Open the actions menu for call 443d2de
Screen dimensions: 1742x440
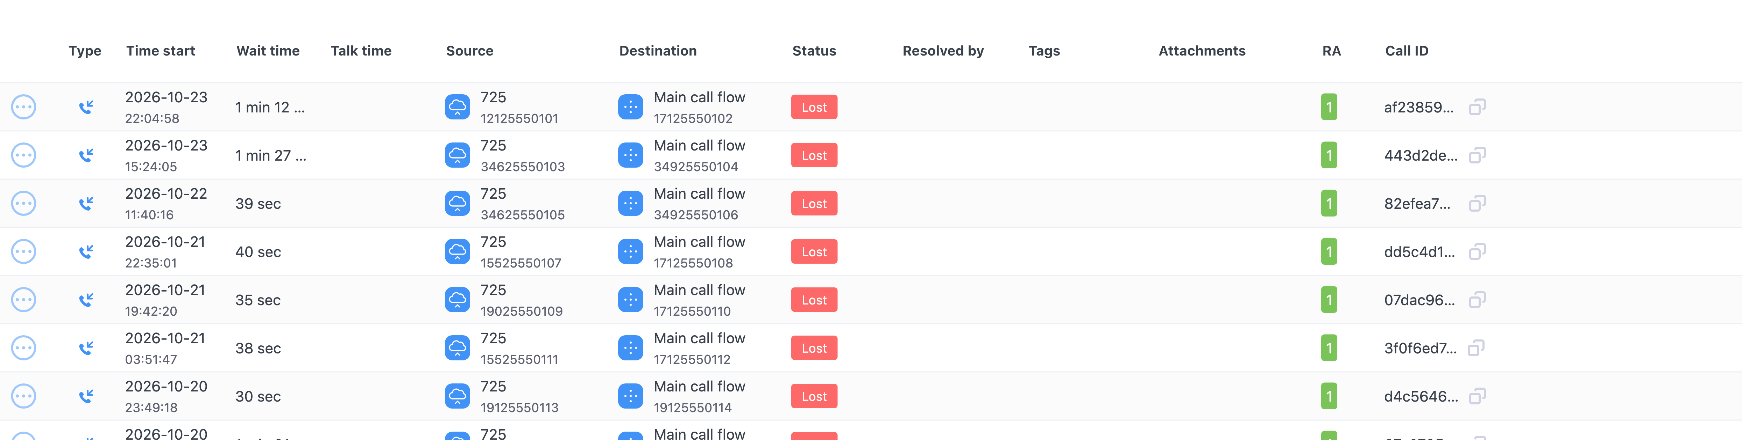tap(24, 155)
